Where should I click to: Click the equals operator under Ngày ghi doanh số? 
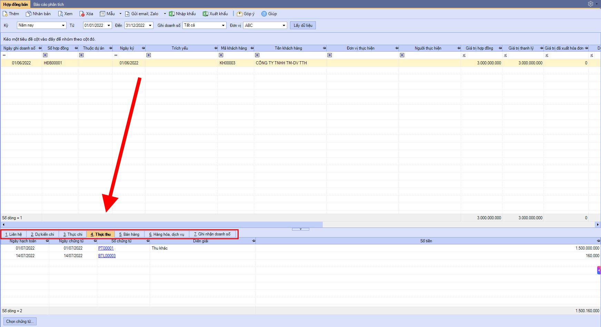4,55
